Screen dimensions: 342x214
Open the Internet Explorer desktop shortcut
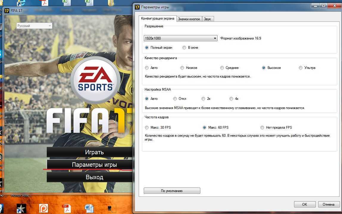click(x=21, y=3)
